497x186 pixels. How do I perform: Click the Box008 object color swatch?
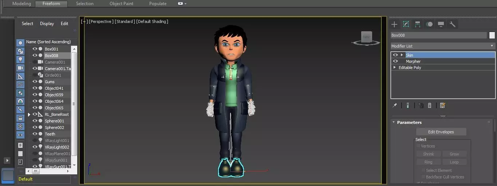[492, 35]
